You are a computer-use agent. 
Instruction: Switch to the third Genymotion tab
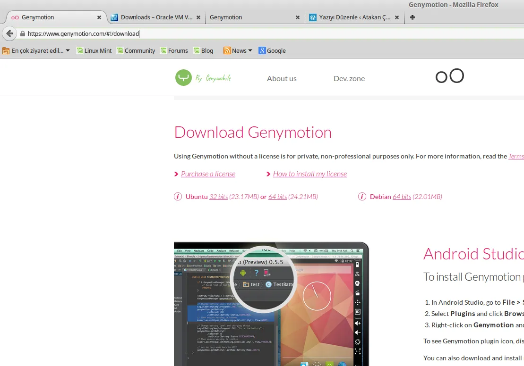255,17
